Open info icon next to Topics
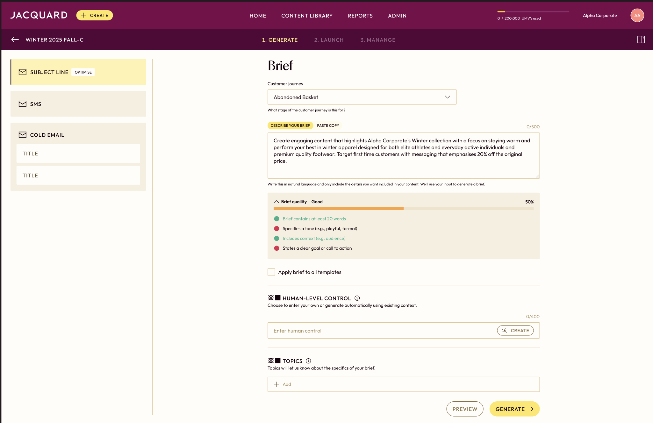This screenshot has height=423, width=653. [x=308, y=361]
